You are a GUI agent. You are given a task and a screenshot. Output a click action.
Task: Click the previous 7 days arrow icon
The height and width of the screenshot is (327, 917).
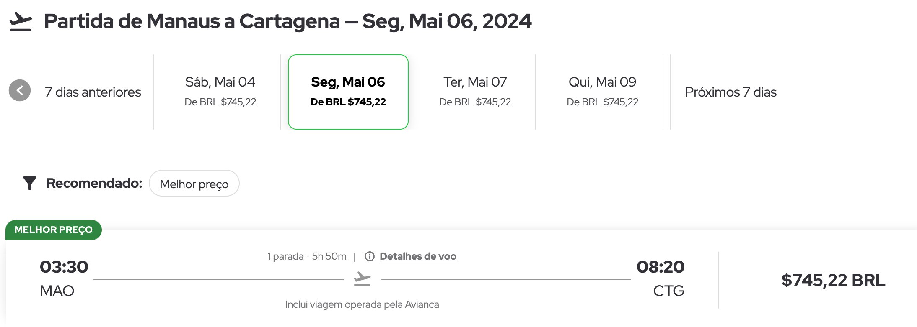(20, 90)
